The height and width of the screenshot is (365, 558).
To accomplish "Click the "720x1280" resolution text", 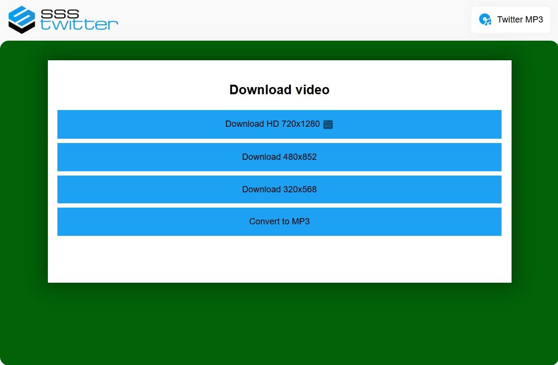I will click(x=300, y=124).
